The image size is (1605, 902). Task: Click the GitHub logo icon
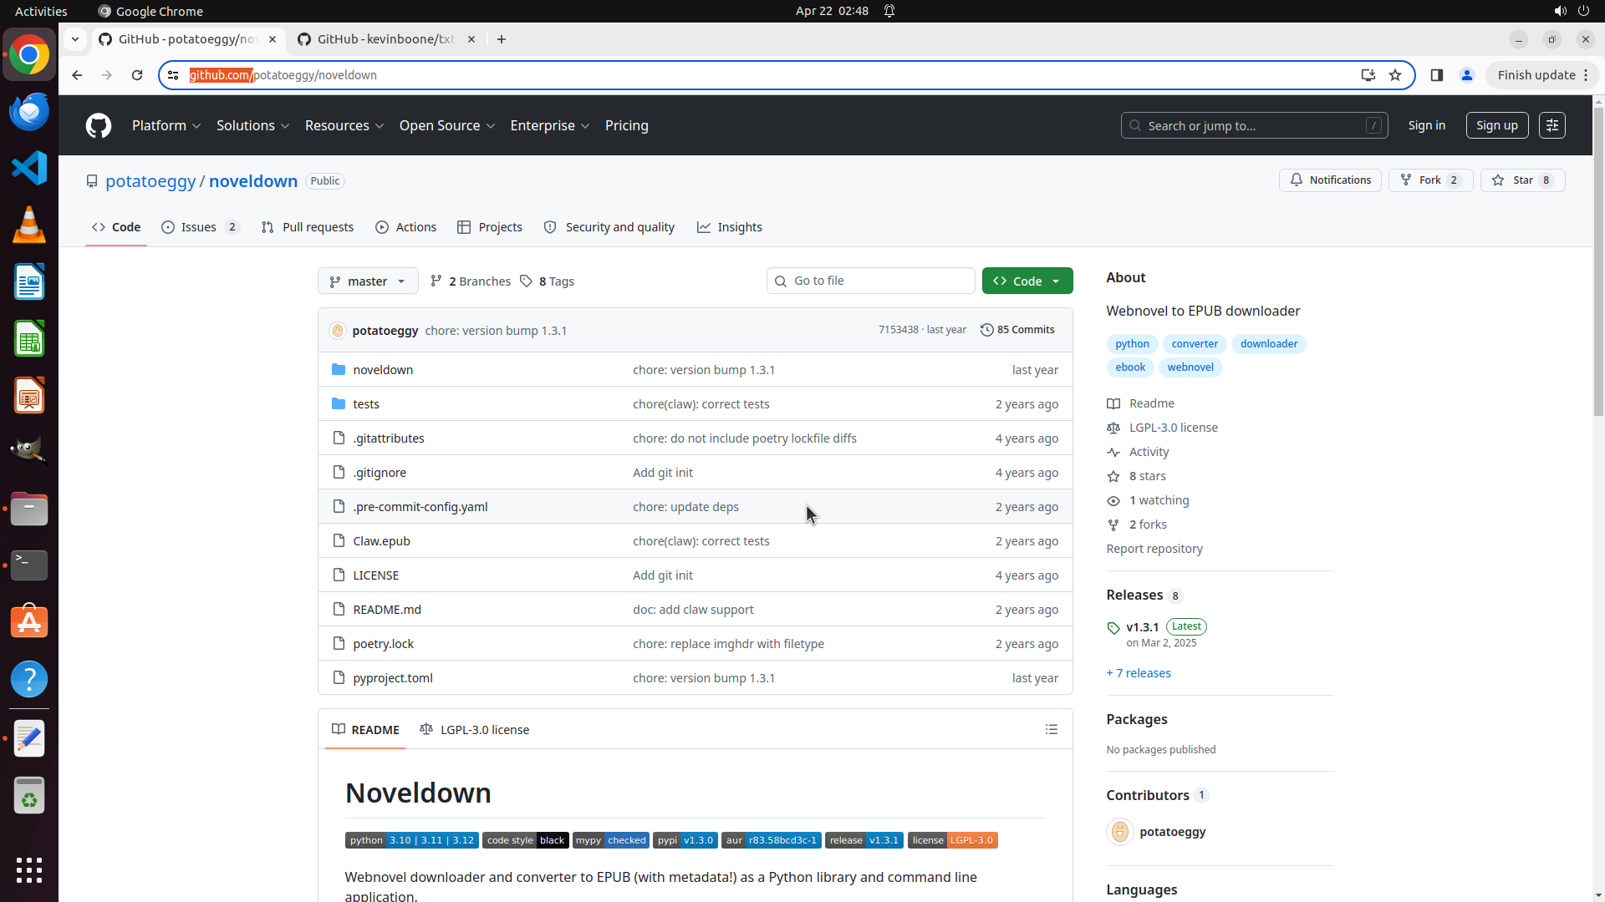coord(99,126)
